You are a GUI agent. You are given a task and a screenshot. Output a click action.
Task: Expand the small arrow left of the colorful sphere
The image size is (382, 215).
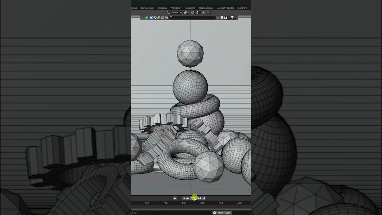tap(143, 18)
